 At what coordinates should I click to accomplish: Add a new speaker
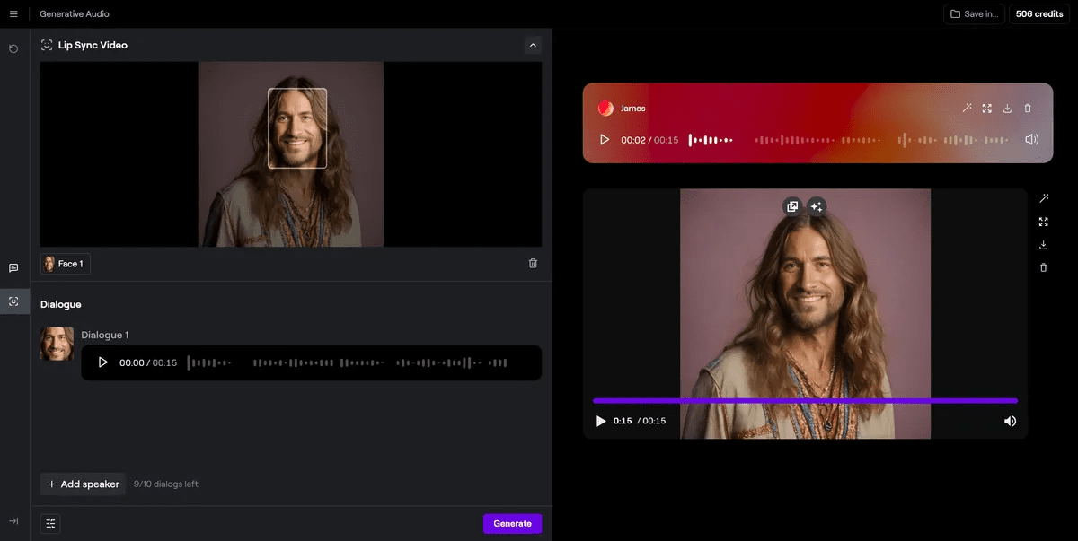(82, 484)
